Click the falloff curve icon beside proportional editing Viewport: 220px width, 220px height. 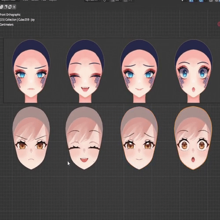point(130,0)
